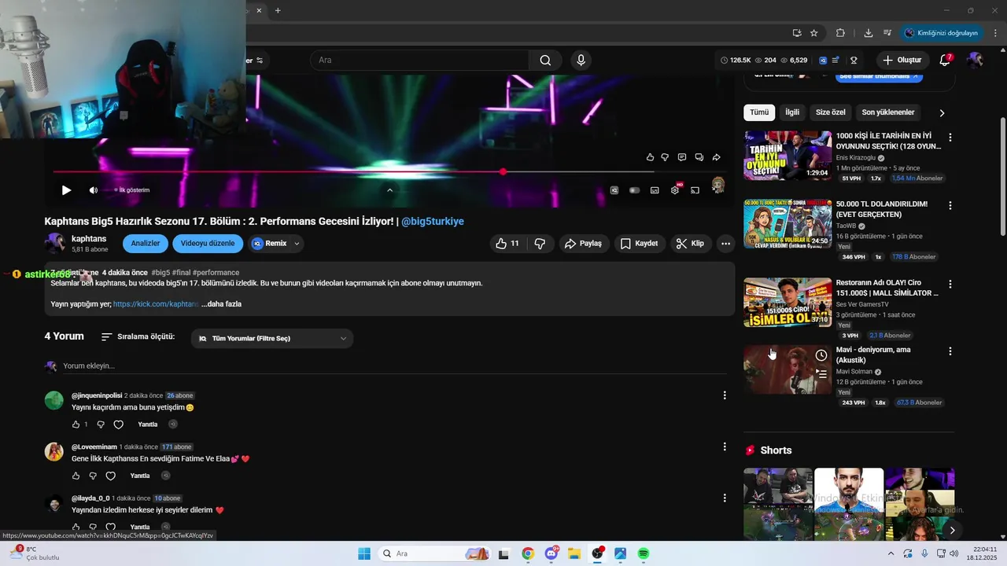This screenshot has height=566, width=1007.
Task: Open the kick.com link in the description
Action: point(155,304)
